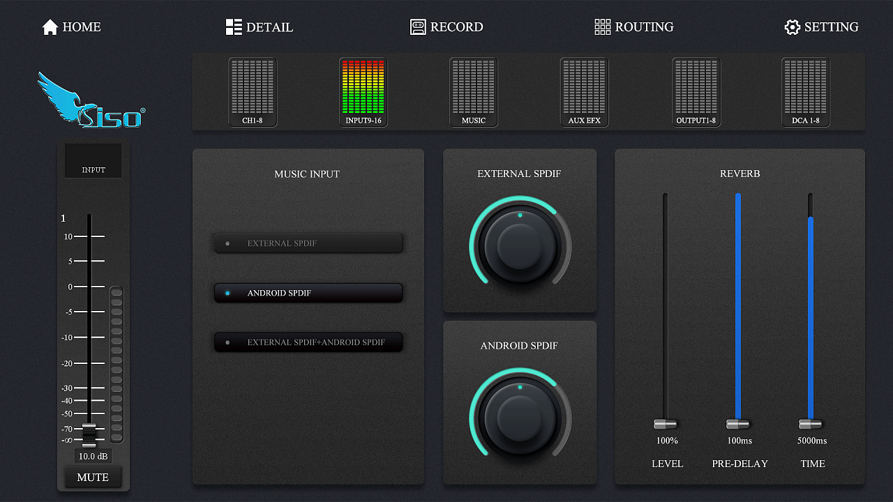Viewport: 893px width, 502px height.
Task: Click the ANDROID SPDIF volume knob
Action: point(520,417)
